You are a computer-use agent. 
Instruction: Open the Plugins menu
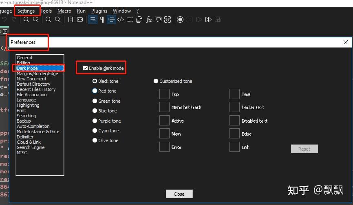point(99,11)
